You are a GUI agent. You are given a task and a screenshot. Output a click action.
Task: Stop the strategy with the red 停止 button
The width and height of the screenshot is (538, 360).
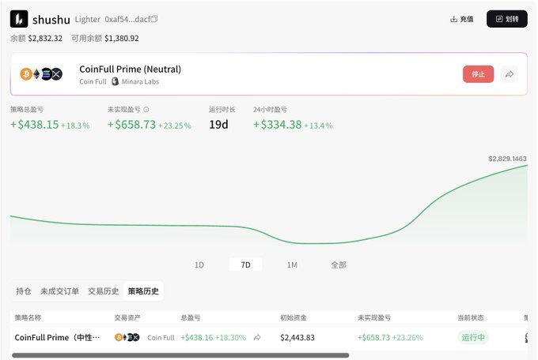point(479,74)
